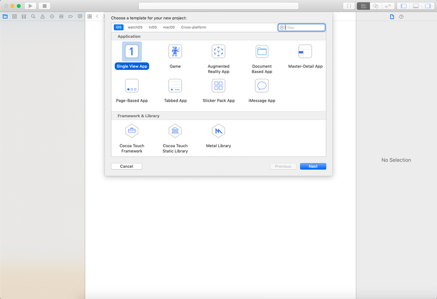Screen dimensions: 437x299
Task: Show the File inspector
Action: (x=392, y=17)
